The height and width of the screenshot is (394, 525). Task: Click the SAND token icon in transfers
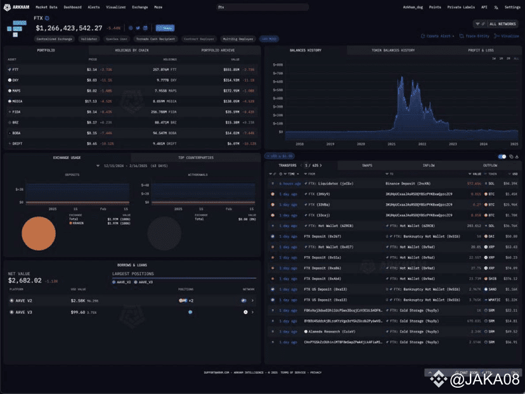click(x=486, y=289)
